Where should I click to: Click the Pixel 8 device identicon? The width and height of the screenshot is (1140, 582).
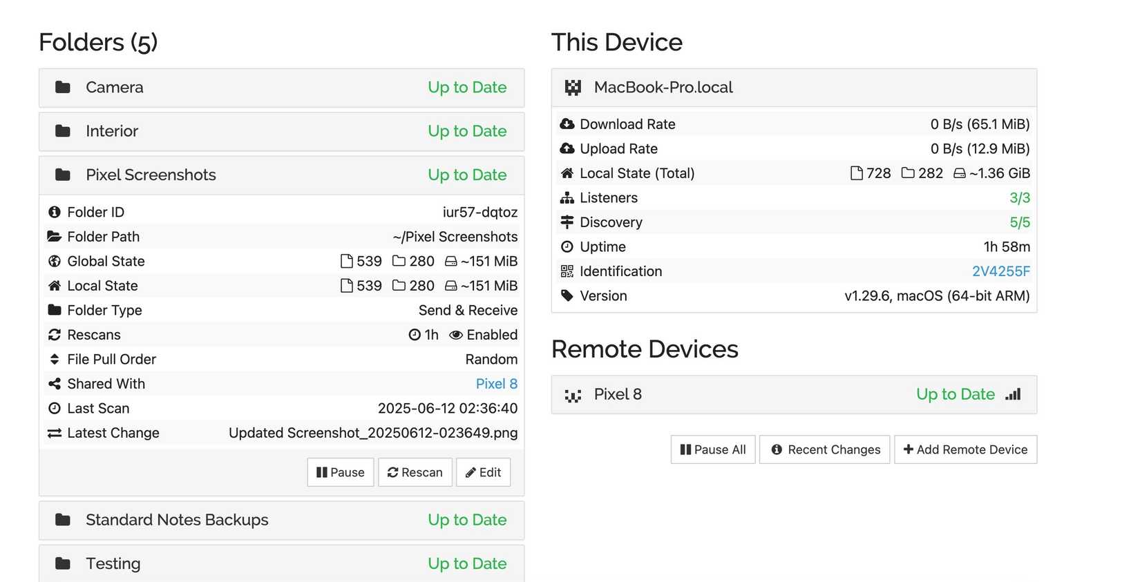(x=573, y=395)
